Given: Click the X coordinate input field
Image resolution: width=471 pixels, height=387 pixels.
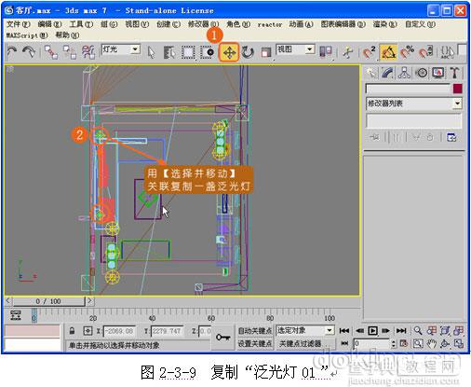Looking at the screenshot, I should click(119, 331).
